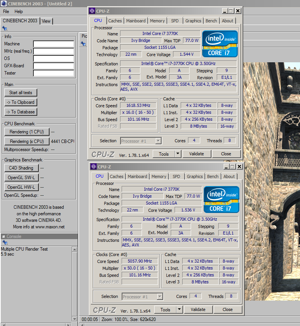Minimize the lower CPU-Z window
The height and width of the screenshot is (326, 300).
[x=226, y=166]
